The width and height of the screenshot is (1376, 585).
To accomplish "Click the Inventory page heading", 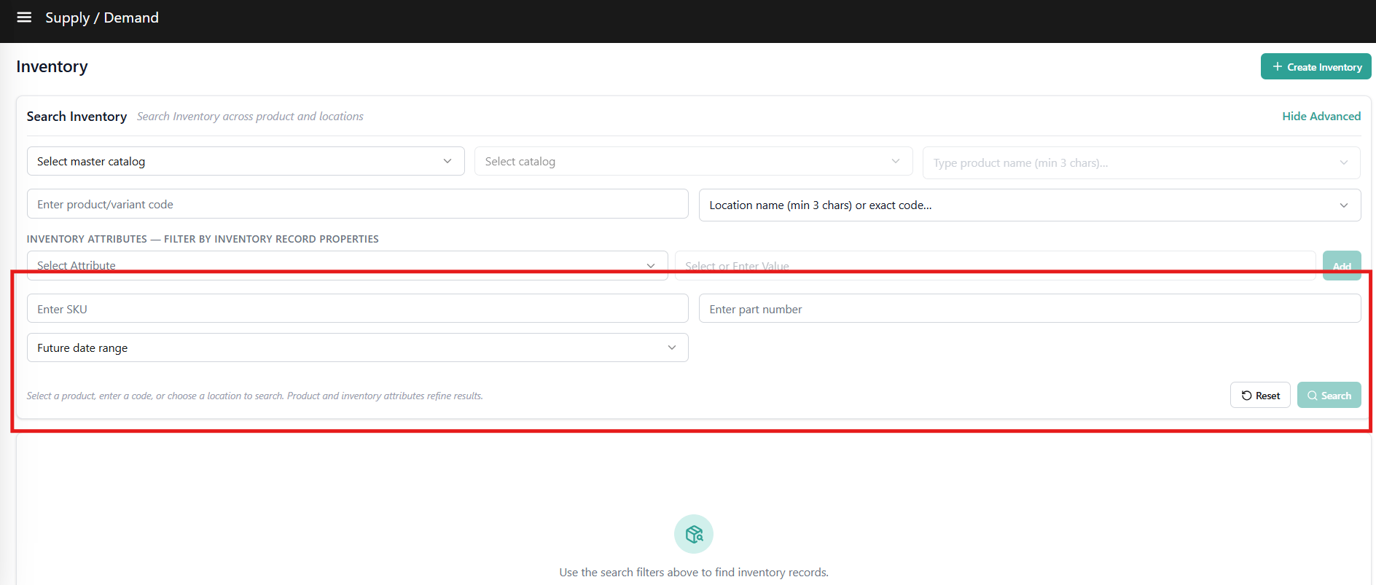I will coord(52,67).
